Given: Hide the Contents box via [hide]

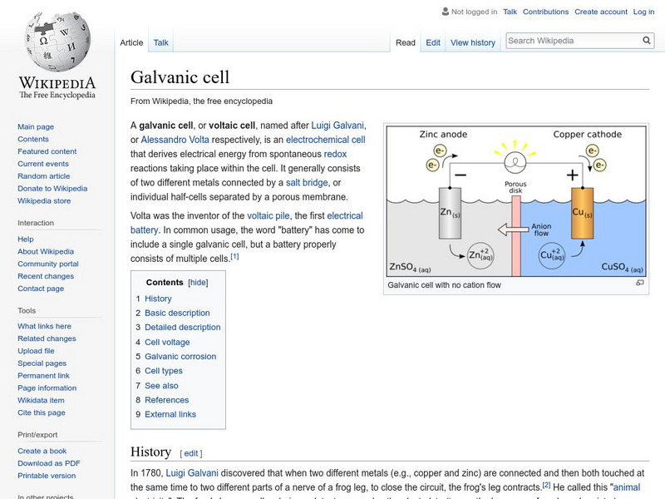Looking at the screenshot, I should 198,283.
